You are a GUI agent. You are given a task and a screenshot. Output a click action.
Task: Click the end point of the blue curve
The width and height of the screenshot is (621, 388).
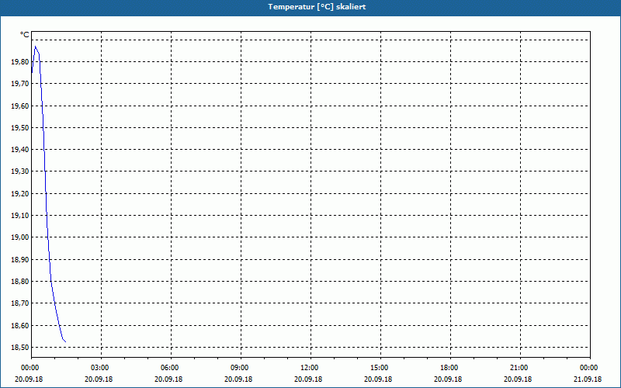65,341
